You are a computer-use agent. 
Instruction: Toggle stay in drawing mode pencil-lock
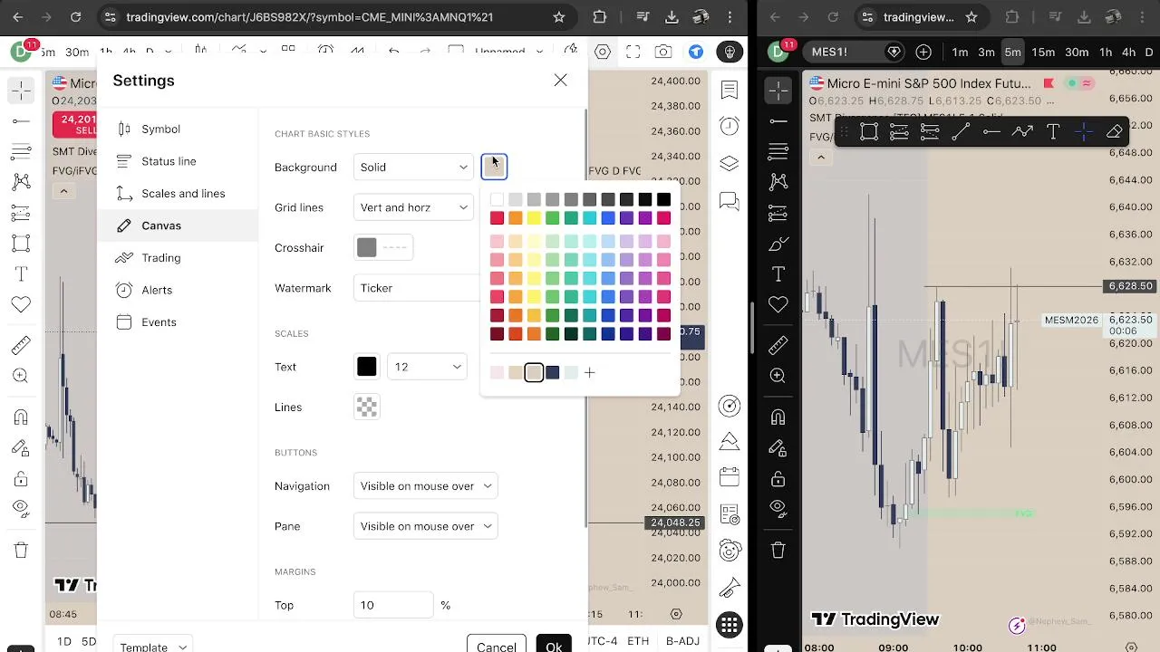[x=778, y=448]
